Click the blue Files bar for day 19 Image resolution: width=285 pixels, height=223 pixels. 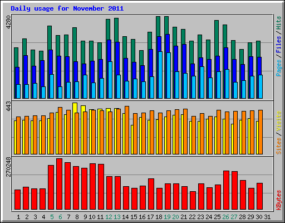(x=168, y=43)
